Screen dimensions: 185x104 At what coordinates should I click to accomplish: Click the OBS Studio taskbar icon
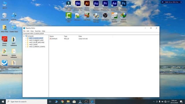pyautogui.click(x=86, y=101)
